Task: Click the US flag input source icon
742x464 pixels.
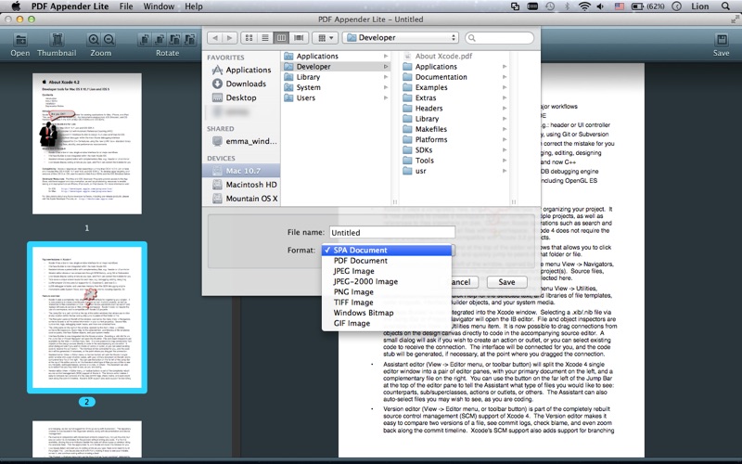Action: pyautogui.click(x=619, y=6)
